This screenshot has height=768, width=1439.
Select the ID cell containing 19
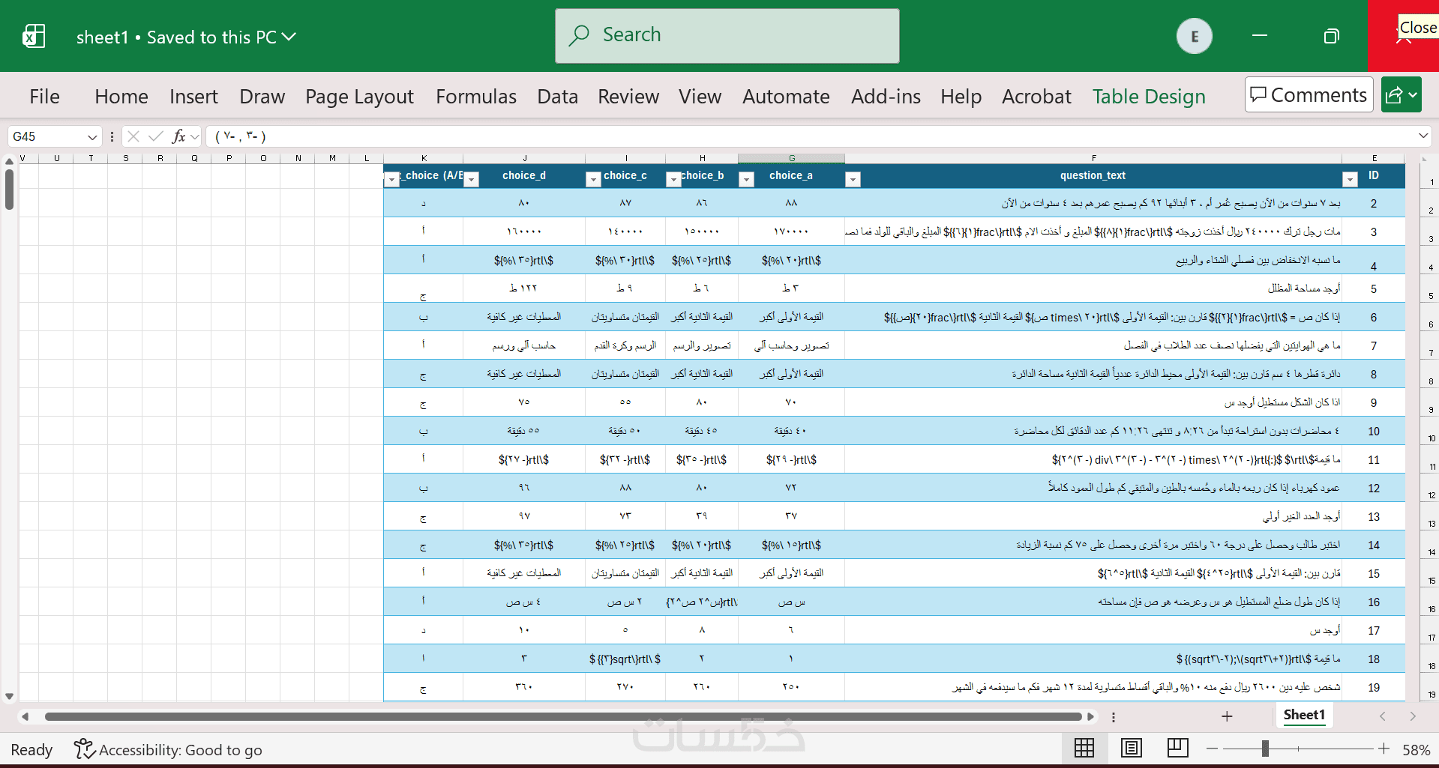pyautogui.click(x=1374, y=687)
